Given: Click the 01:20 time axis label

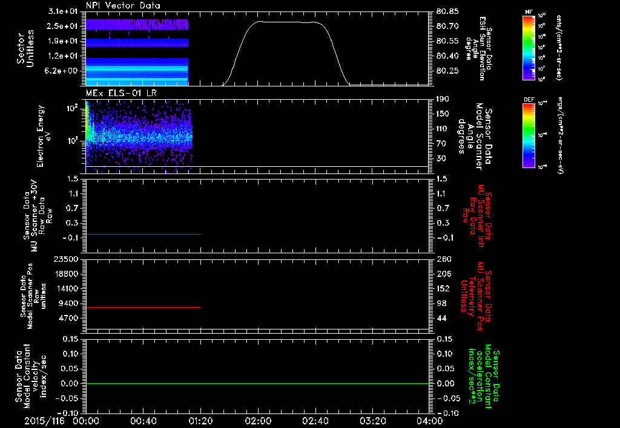Looking at the screenshot, I should (200, 421).
